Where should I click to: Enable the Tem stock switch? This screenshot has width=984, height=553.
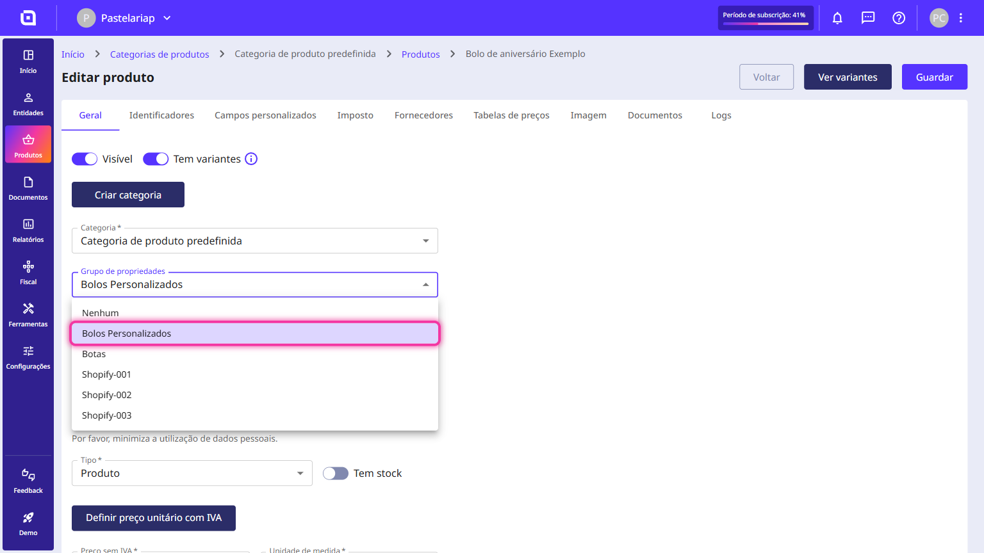pyautogui.click(x=336, y=473)
